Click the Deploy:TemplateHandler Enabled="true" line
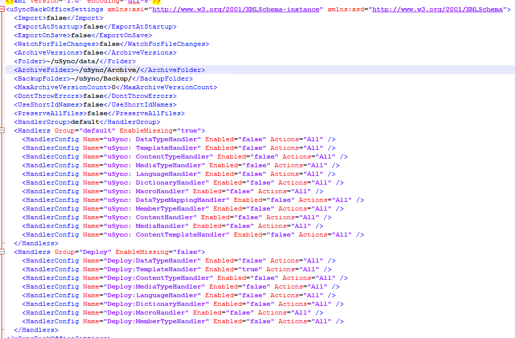This screenshot has height=338, width=515. [177, 269]
